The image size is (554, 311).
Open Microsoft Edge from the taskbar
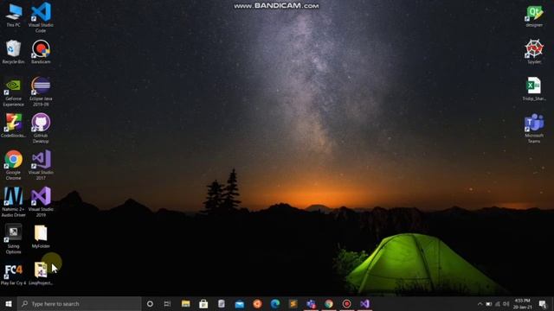[x=275, y=303]
